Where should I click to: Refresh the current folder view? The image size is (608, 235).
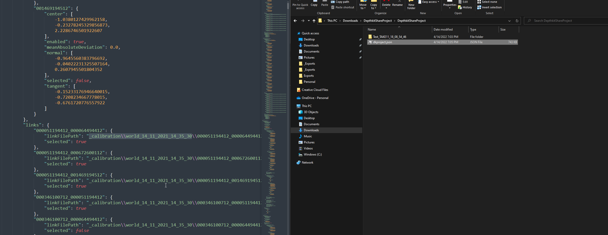[517, 21]
